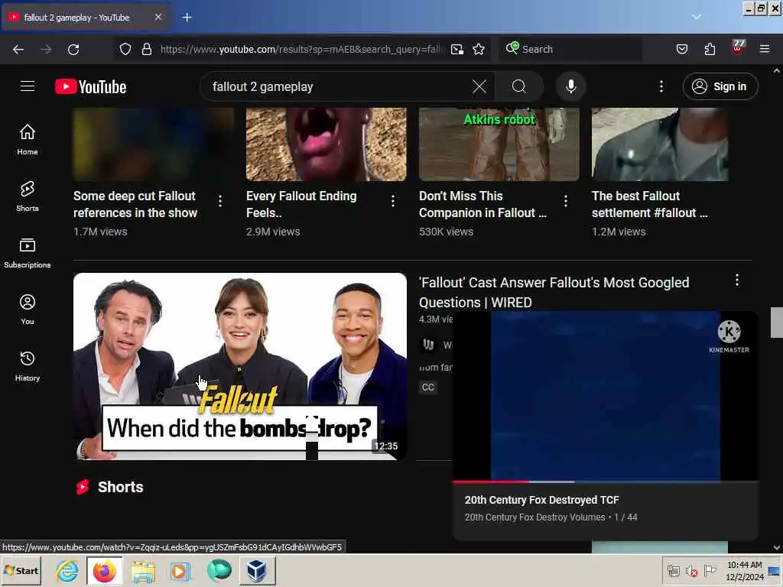Viewport: 783px width, 587px height.
Task: Click the miniplayer video progress bar
Action: pyautogui.click(x=606, y=482)
